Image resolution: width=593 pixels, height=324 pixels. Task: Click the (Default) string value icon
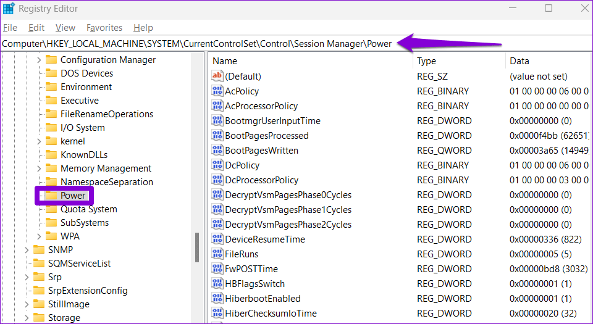point(217,76)
